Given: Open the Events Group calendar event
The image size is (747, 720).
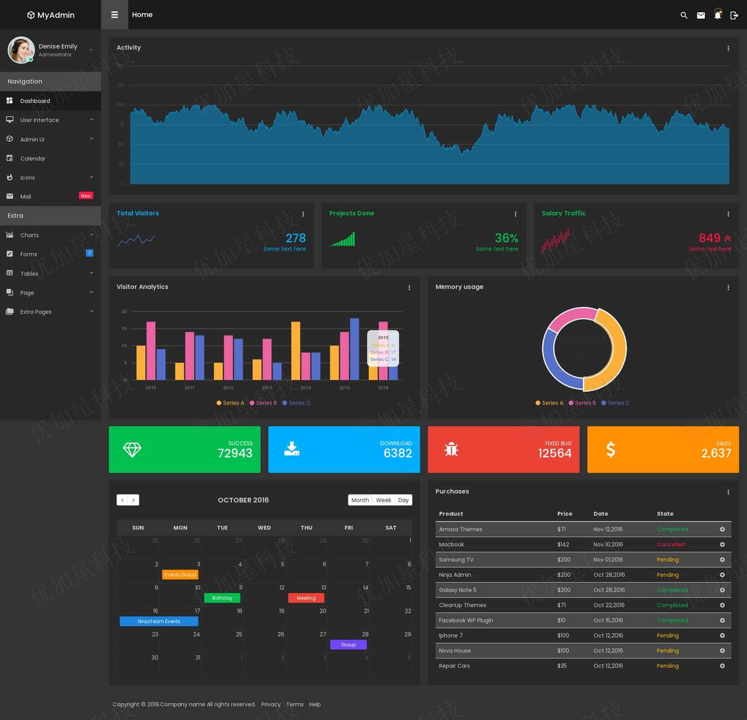Looking at the screenshot, I should [180, 575].
